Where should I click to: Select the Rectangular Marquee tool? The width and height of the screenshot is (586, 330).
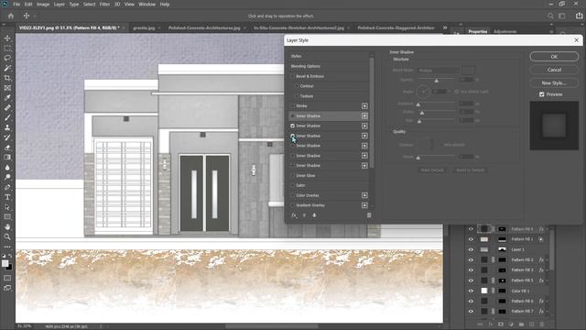pos(7,49)
